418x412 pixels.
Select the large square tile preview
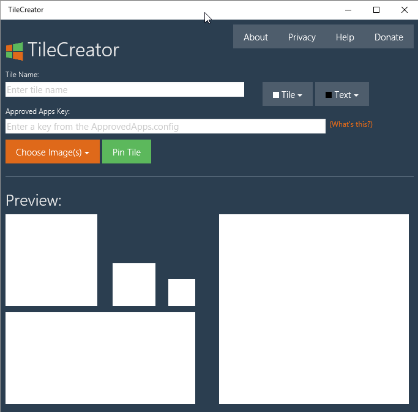[x=314, y=309]
